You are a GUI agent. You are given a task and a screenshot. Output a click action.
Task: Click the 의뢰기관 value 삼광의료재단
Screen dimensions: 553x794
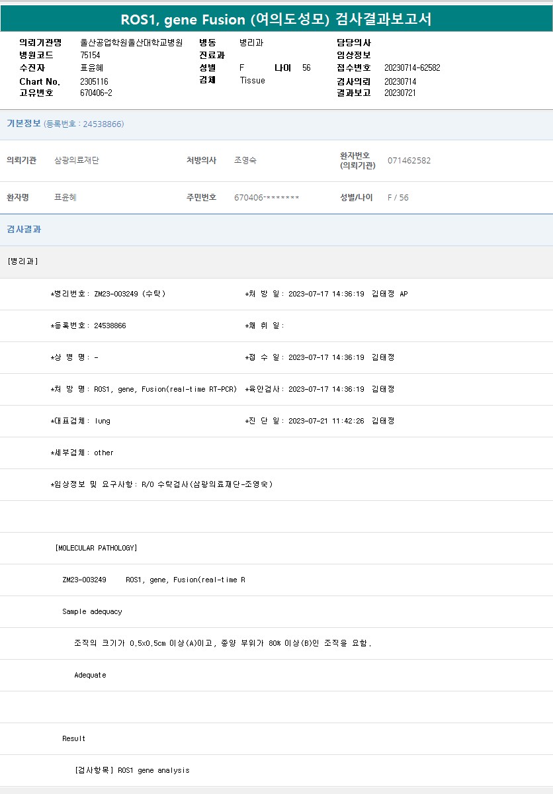tap(77, 160)
